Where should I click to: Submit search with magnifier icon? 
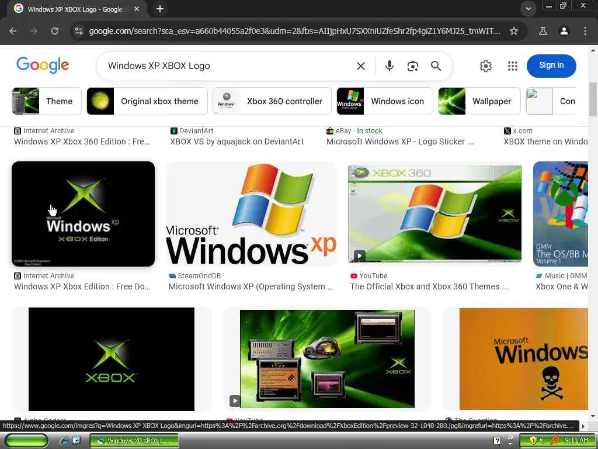[x=436, y=66]
